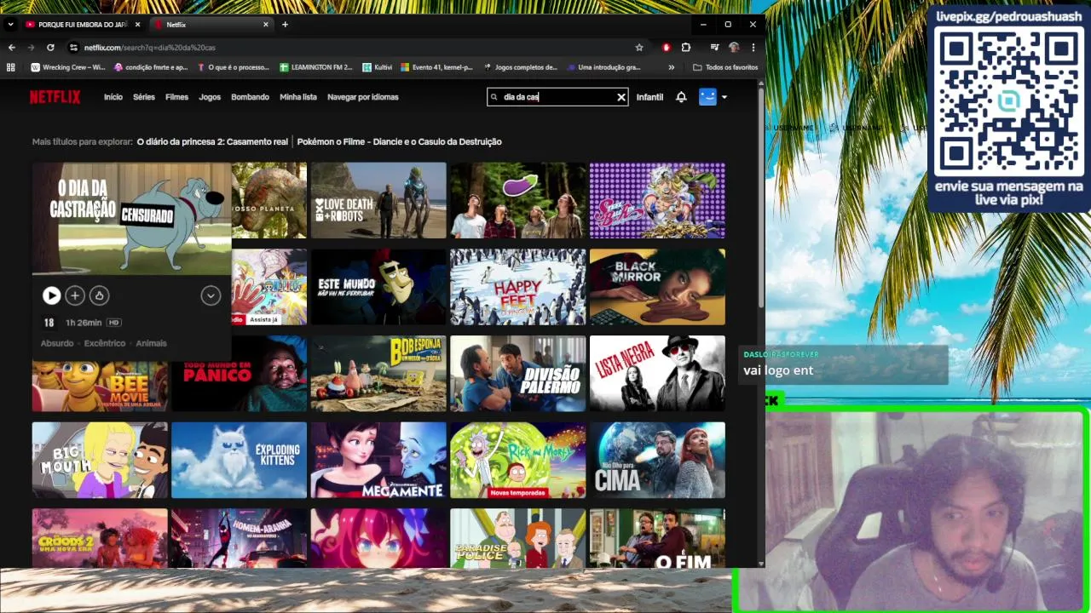
Task: Reload the Netflix page
Action: (x=50, y=48)
